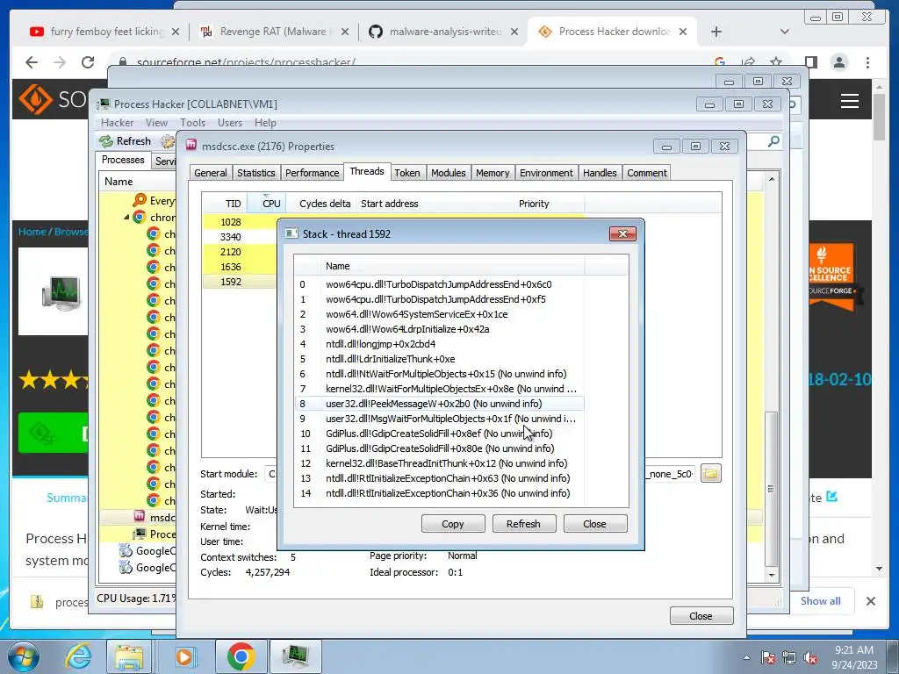This screenshot has width=899, height=674.
Task: Collapse the chrome process tree node
Action: [126, 218]
